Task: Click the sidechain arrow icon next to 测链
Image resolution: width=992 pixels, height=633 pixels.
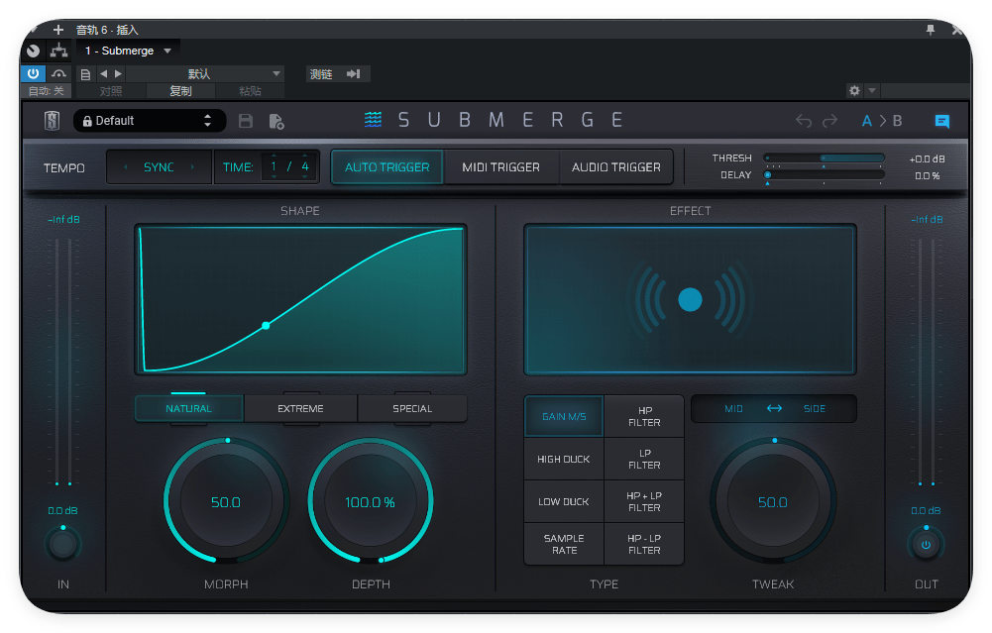Action: coord(354,74)
